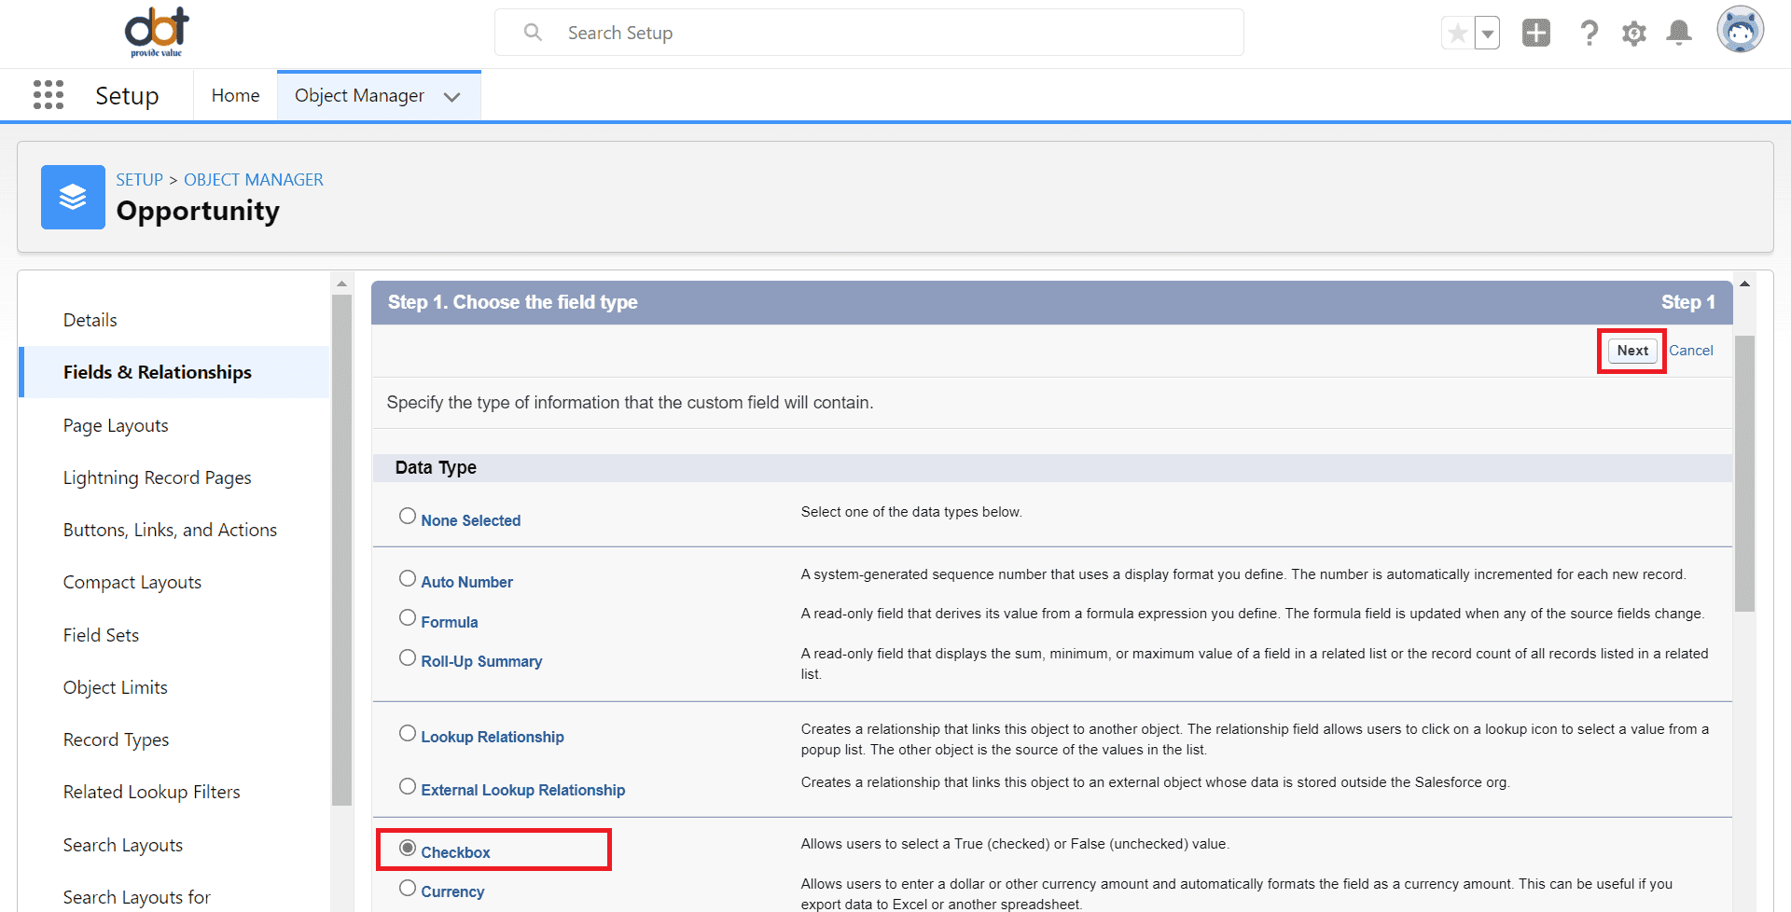Click the main panel scrollbar thumb
This screenshot has width=1791, height=912.
tap(1744, 474)
